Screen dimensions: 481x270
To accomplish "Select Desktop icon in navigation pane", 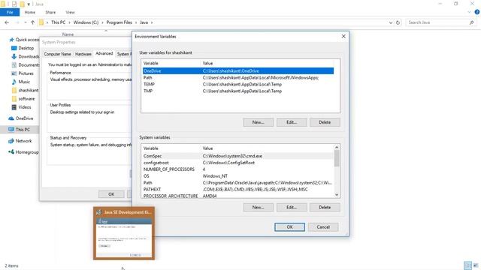I will (x=14, y=48).
